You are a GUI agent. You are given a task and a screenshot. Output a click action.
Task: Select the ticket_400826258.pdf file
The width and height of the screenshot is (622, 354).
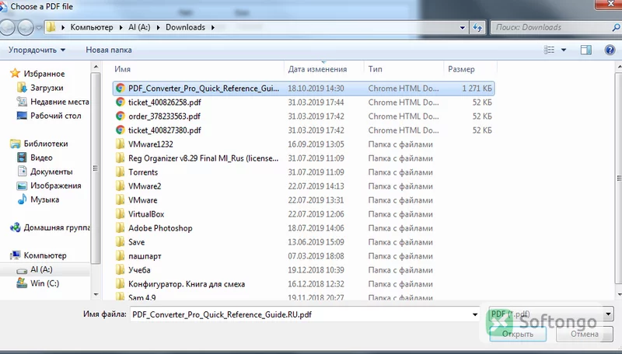coord(165,102)
